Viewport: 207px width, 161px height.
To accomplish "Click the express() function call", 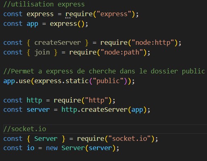I will 67,24.
